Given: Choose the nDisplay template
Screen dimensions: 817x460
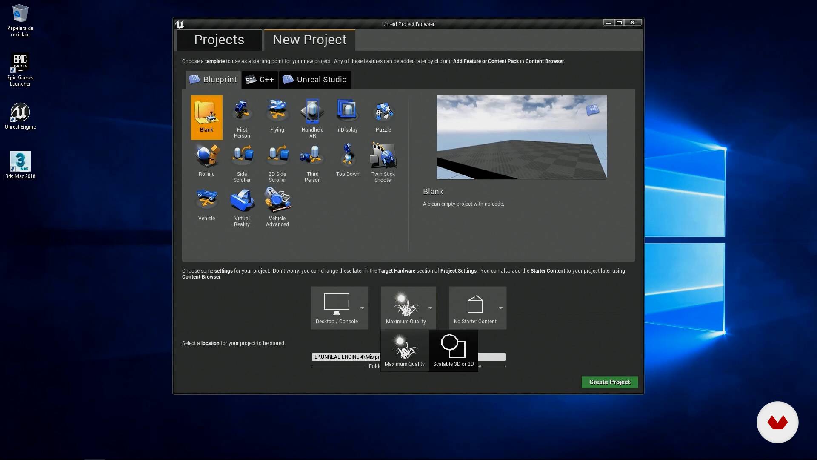Looking at the screenshot, I should 348,117.
